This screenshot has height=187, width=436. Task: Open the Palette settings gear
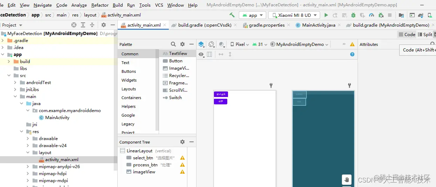click(x=182, y=44)
